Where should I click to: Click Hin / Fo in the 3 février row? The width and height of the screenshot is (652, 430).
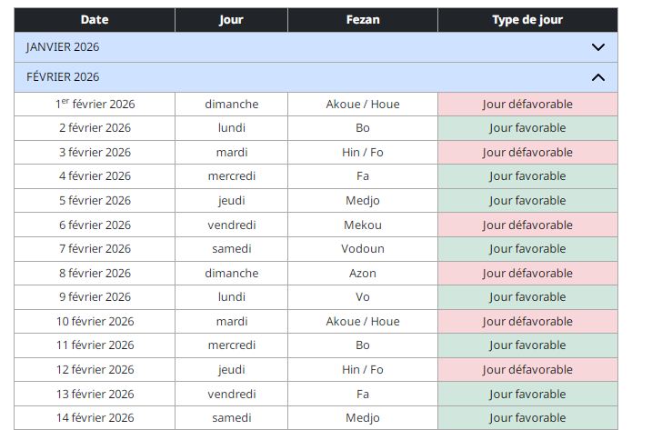[x=363, y=152]
